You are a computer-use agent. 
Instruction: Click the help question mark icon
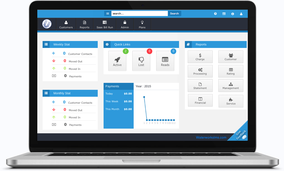click(215, 14)
